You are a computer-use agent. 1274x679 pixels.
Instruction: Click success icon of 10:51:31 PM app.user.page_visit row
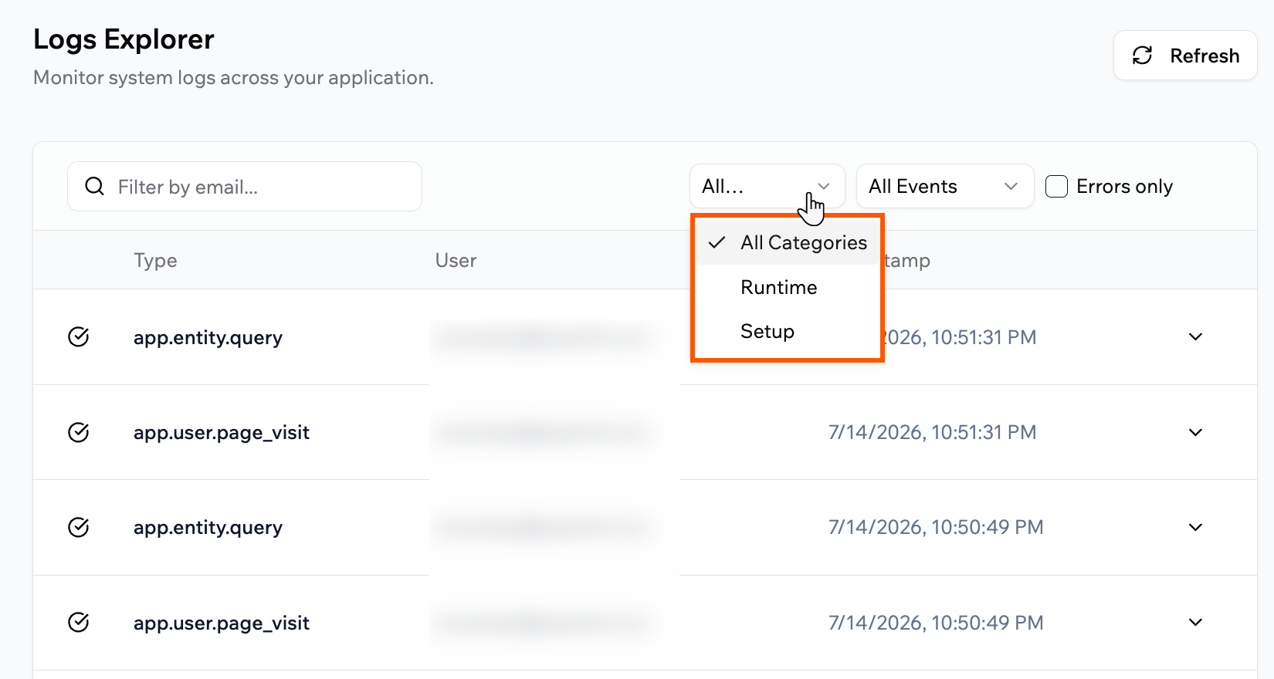tap(79, 432)
